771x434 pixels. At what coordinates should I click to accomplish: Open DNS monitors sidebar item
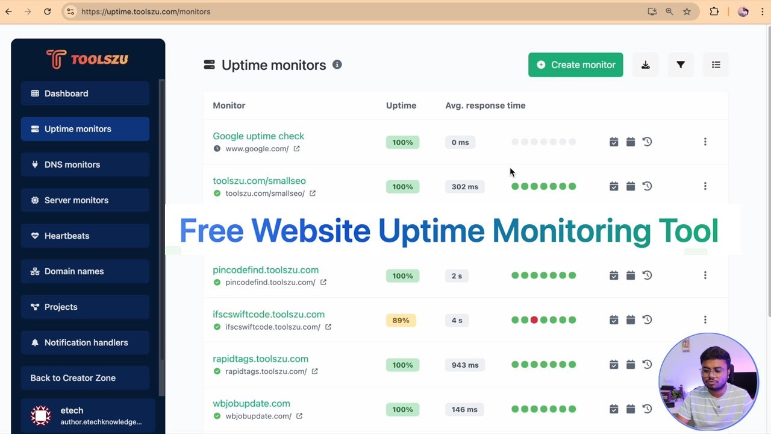(85, 165)
